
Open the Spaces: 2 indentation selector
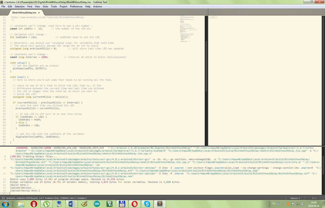click(x=295, y=198)
